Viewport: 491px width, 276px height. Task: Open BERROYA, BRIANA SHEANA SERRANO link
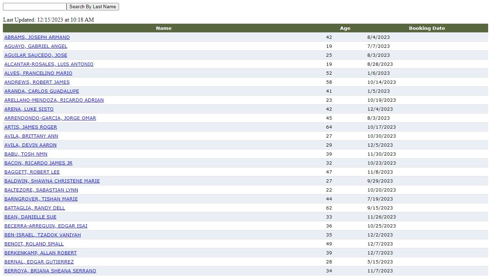[50, 271]
